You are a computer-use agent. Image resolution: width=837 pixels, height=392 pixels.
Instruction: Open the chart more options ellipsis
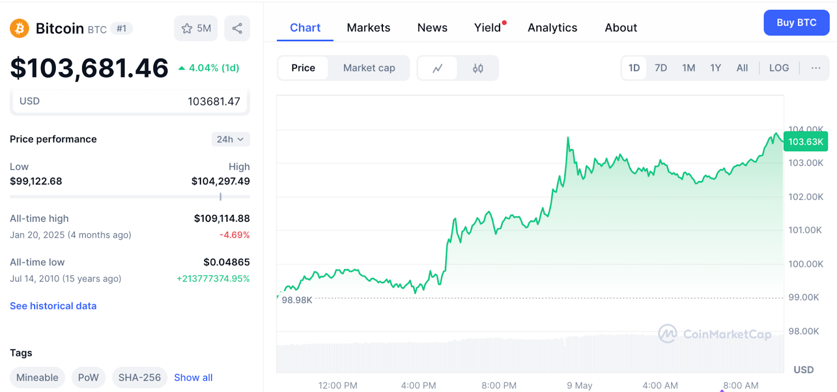816,68
